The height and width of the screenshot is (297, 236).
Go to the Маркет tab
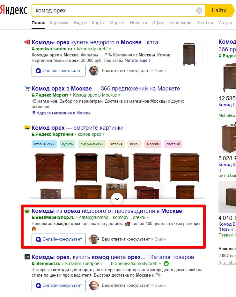coord(117,23)
